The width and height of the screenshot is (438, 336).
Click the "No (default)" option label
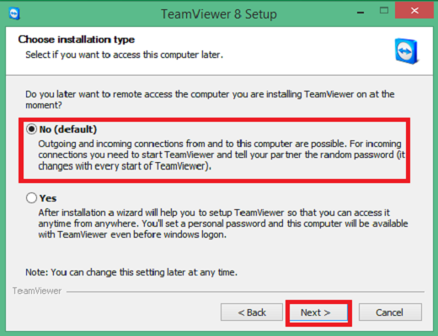(68, 129)
